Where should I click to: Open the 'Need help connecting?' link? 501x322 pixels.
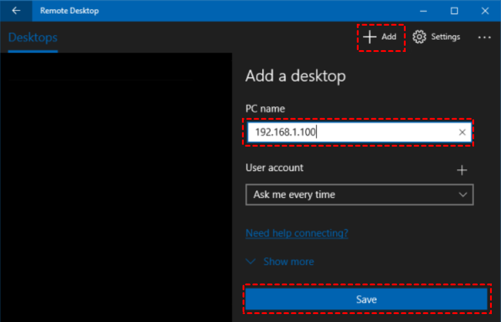297,233
